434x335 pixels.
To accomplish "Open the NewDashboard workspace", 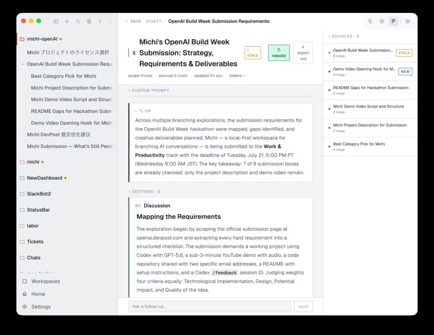I will 44,178.
